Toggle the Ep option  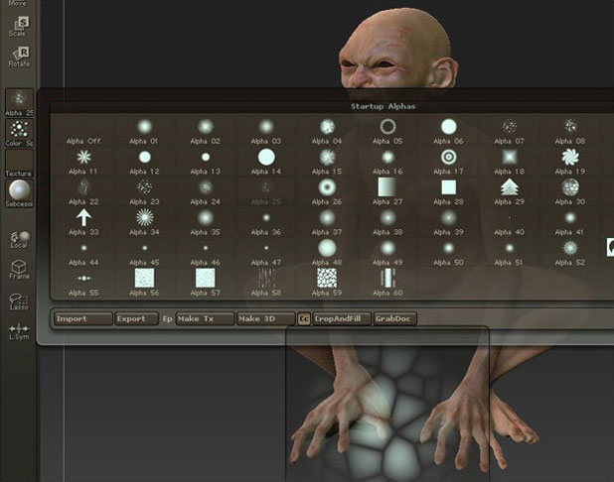[x=167, y=319]
